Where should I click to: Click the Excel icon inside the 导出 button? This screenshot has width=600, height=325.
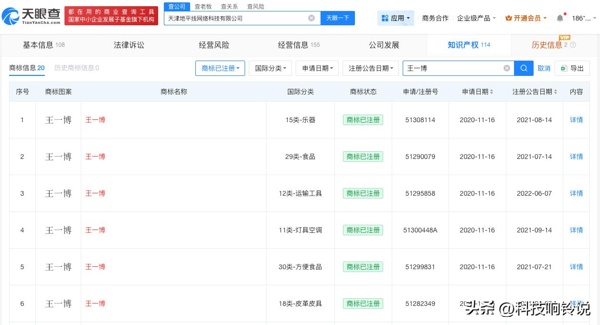[564, 68]
